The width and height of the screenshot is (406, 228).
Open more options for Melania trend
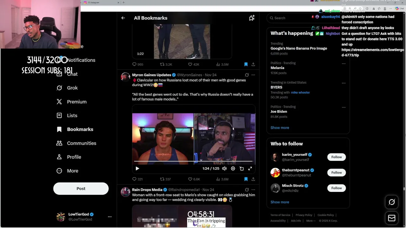344,64
